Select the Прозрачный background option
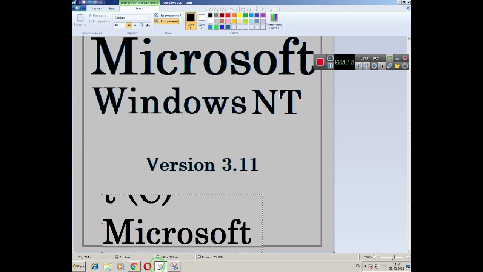This screenshot has width=483, height=272. (x=166, y=22)
